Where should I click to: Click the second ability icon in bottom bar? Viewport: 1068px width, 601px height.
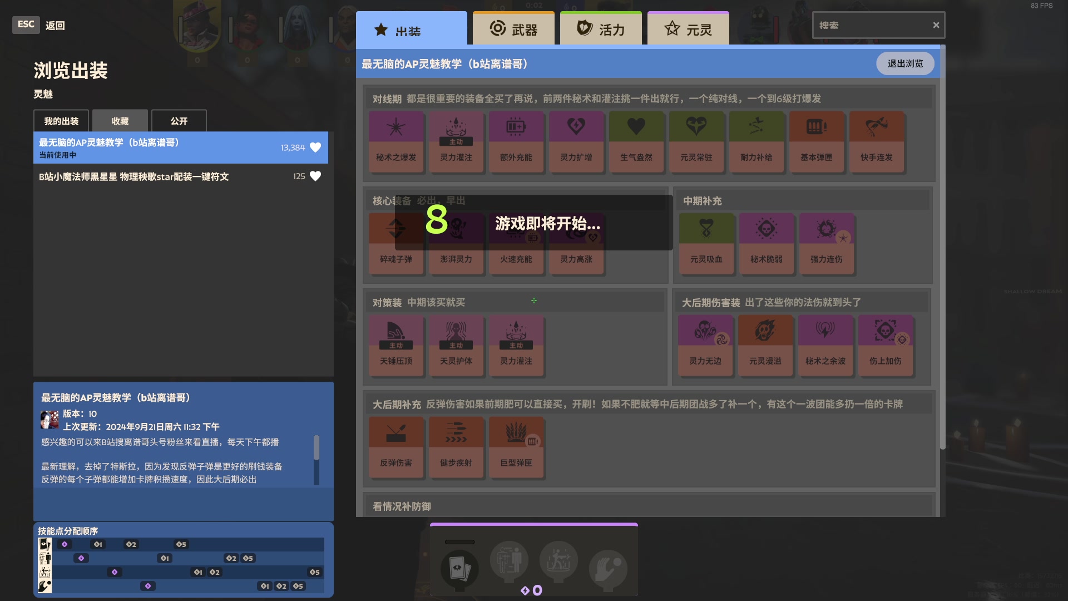click(509, 560)
